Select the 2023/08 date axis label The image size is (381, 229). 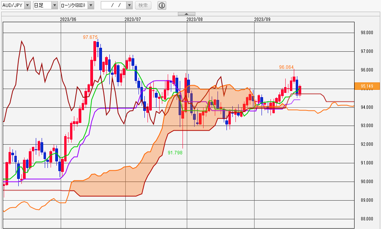pyautogui.click(x=194, y=19)
